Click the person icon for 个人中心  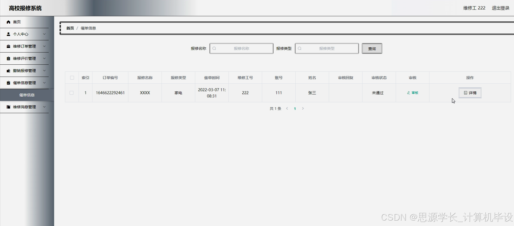click(x=8, y=34)
